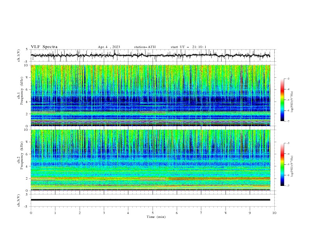Click time axis tick label "5"
The width and height of the screenshot is (309, 239).
pyautogui.click(x=153, y=213)
